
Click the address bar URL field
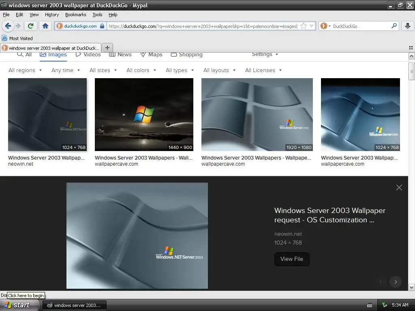203,26
